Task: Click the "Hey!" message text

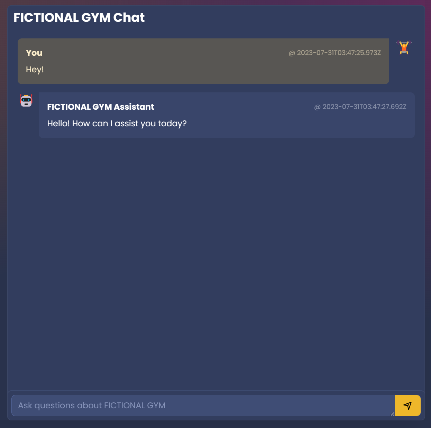Action: (35, 70)
